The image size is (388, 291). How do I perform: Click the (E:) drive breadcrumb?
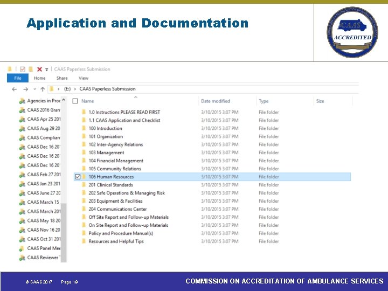67,89
